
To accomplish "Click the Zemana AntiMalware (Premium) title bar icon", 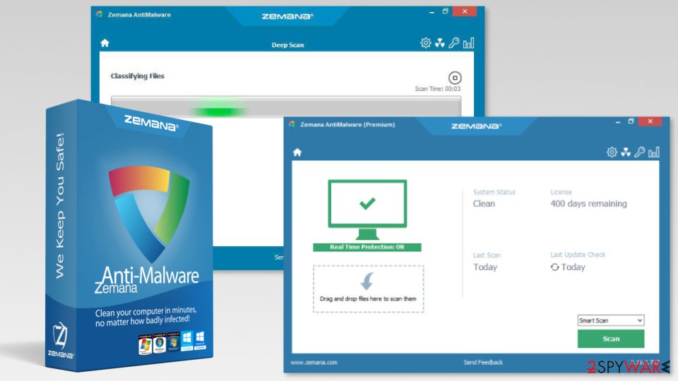I will pos(292,124).
